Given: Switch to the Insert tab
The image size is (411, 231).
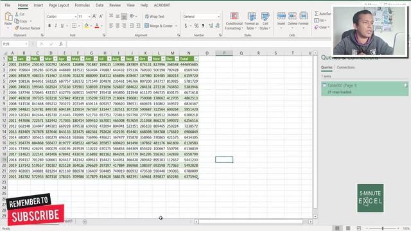Looking at the screenshot, I should pyautogui.click(x=39, y=5).
